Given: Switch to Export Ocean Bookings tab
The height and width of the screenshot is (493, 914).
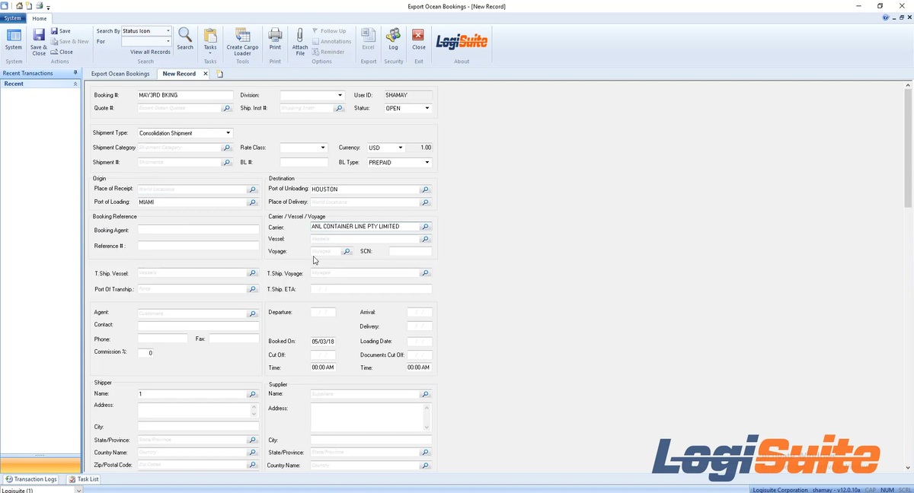Looking at the screenshot, I should tap(120, 74).
